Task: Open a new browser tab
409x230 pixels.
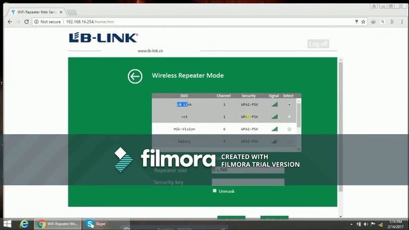Action: point(72,12)
